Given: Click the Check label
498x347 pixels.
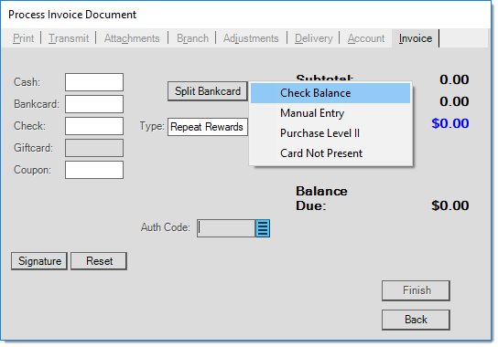Looking at the screenshot, I should click(x=29, y=126).
